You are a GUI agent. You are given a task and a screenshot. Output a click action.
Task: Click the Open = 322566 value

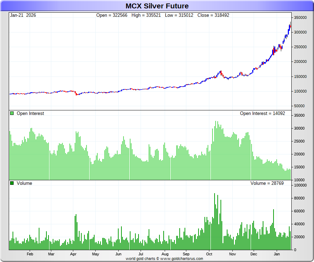pos(112,15)
